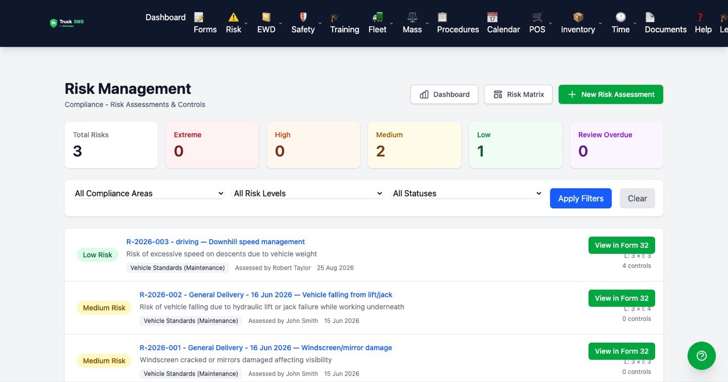Go to Dashboard in top navigation

pos(166,17)
